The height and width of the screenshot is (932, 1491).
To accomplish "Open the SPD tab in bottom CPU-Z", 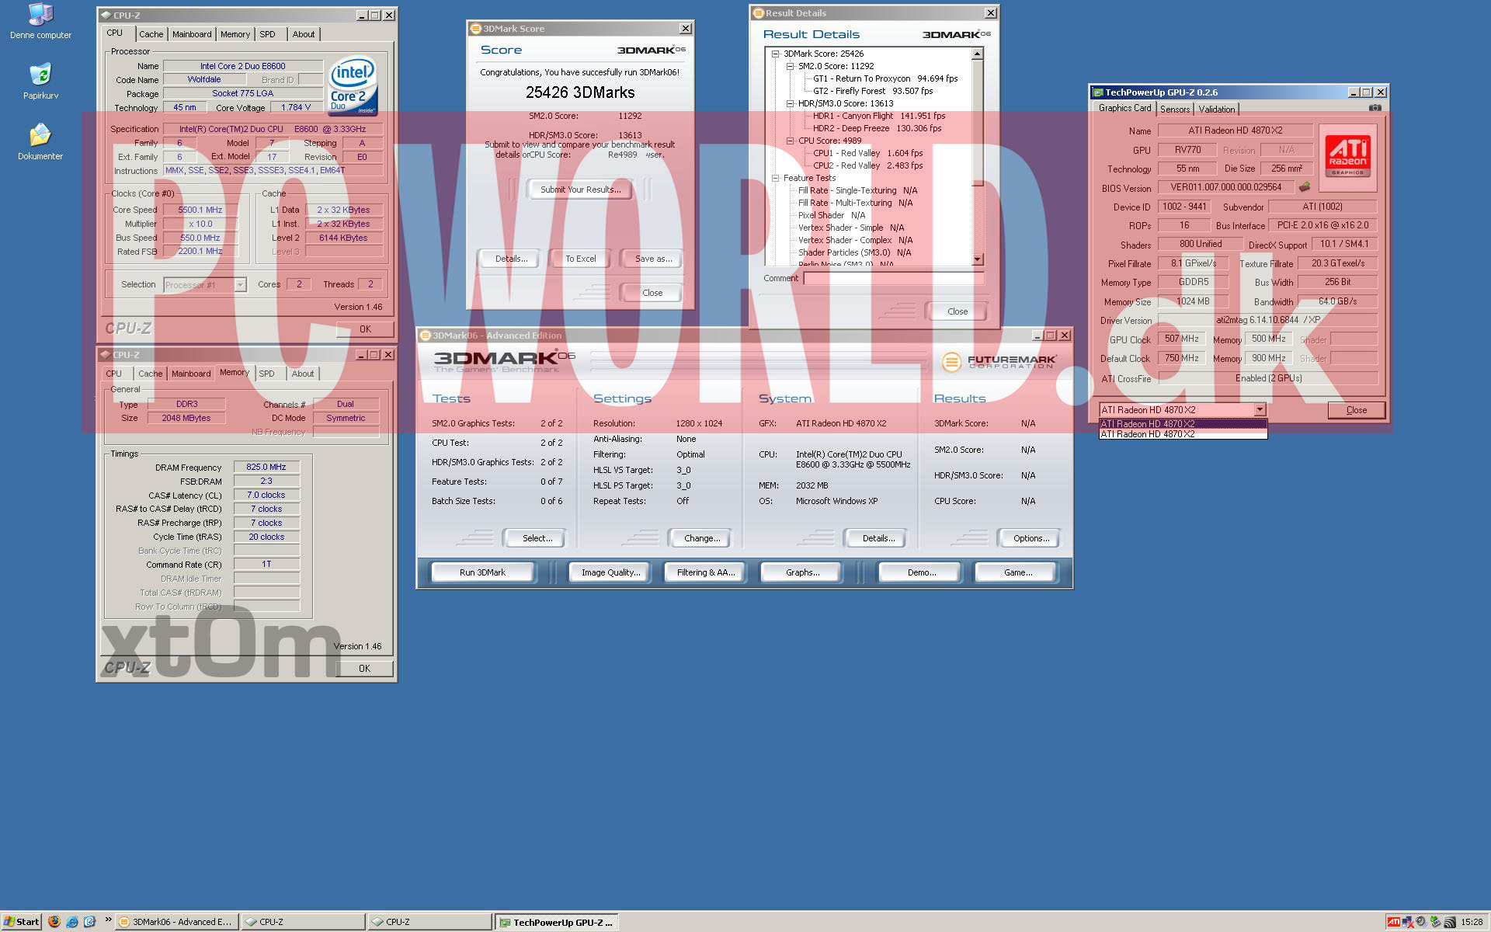I will point(266,374).
